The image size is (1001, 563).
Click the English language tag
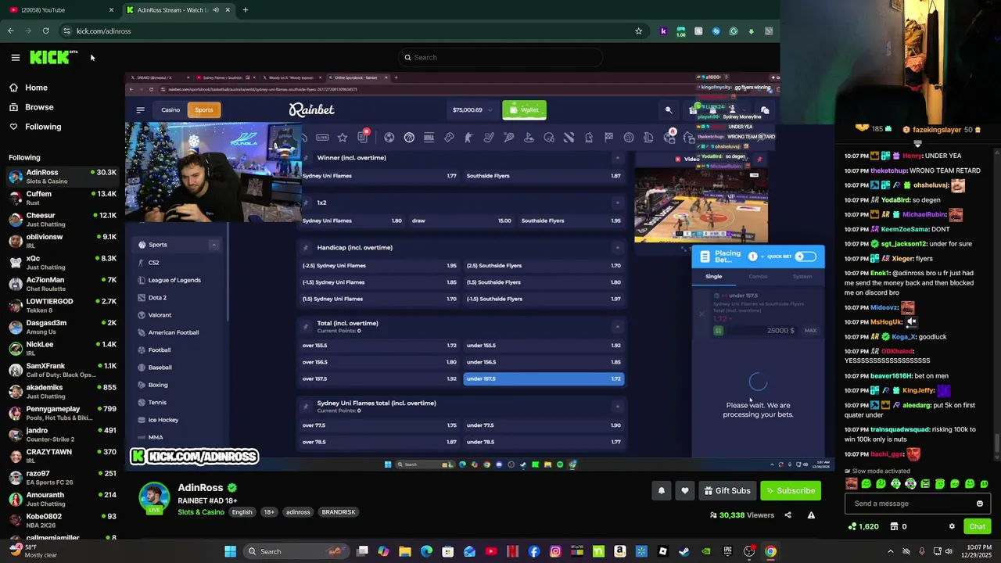[x=242, y=512]
